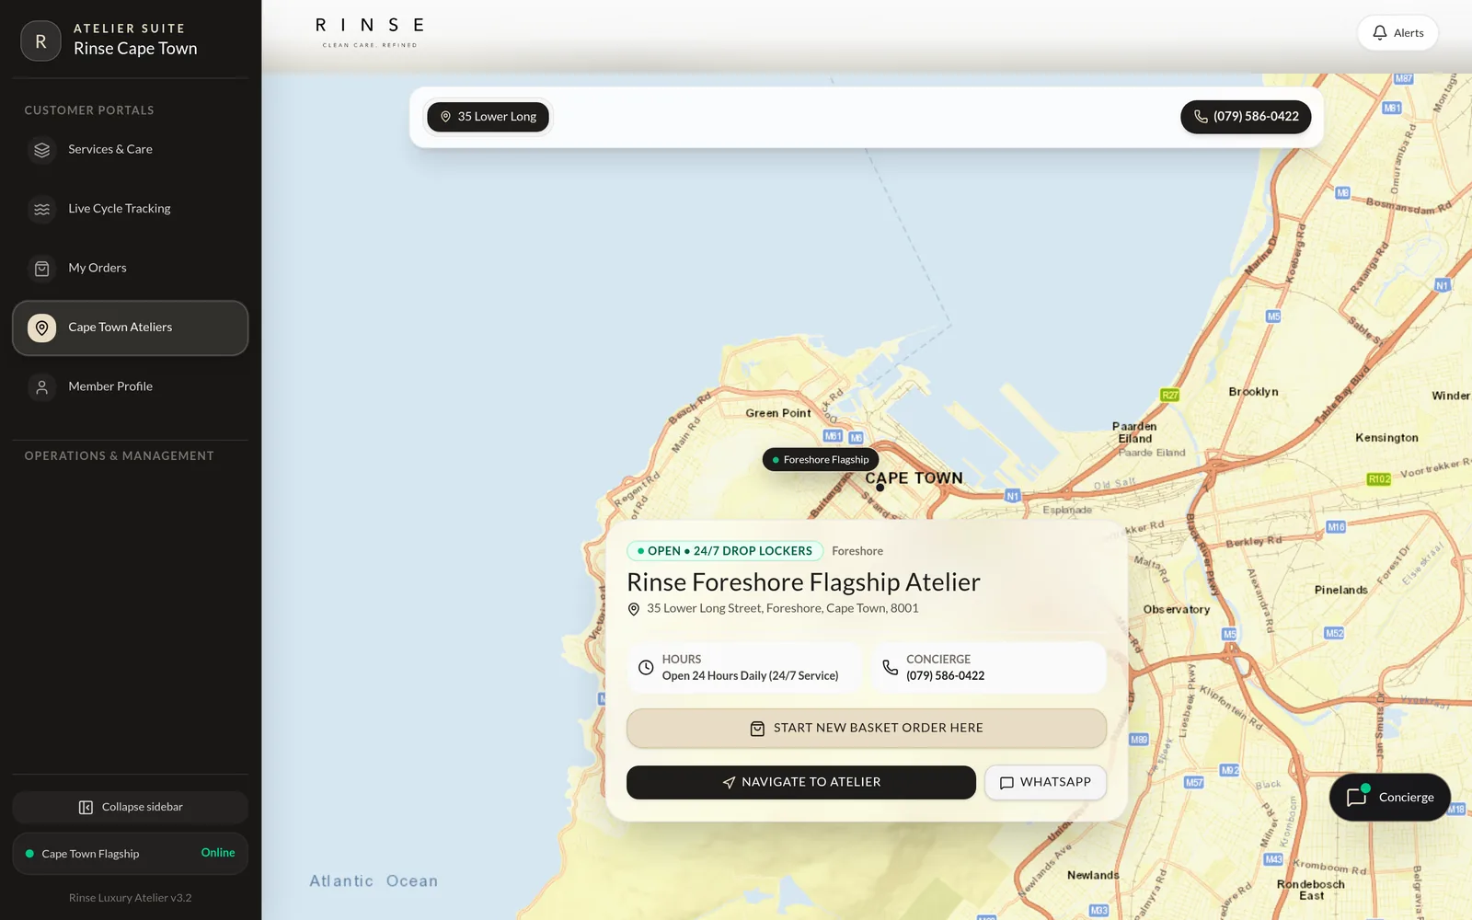Click the 35 Lower Long Street address line
Viewport: 1472px width, 920px height.
coord(782,608)
